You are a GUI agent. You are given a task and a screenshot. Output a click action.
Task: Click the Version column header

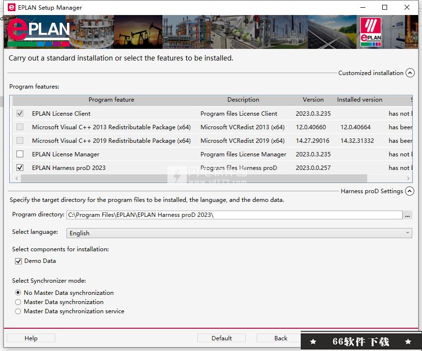313,100
